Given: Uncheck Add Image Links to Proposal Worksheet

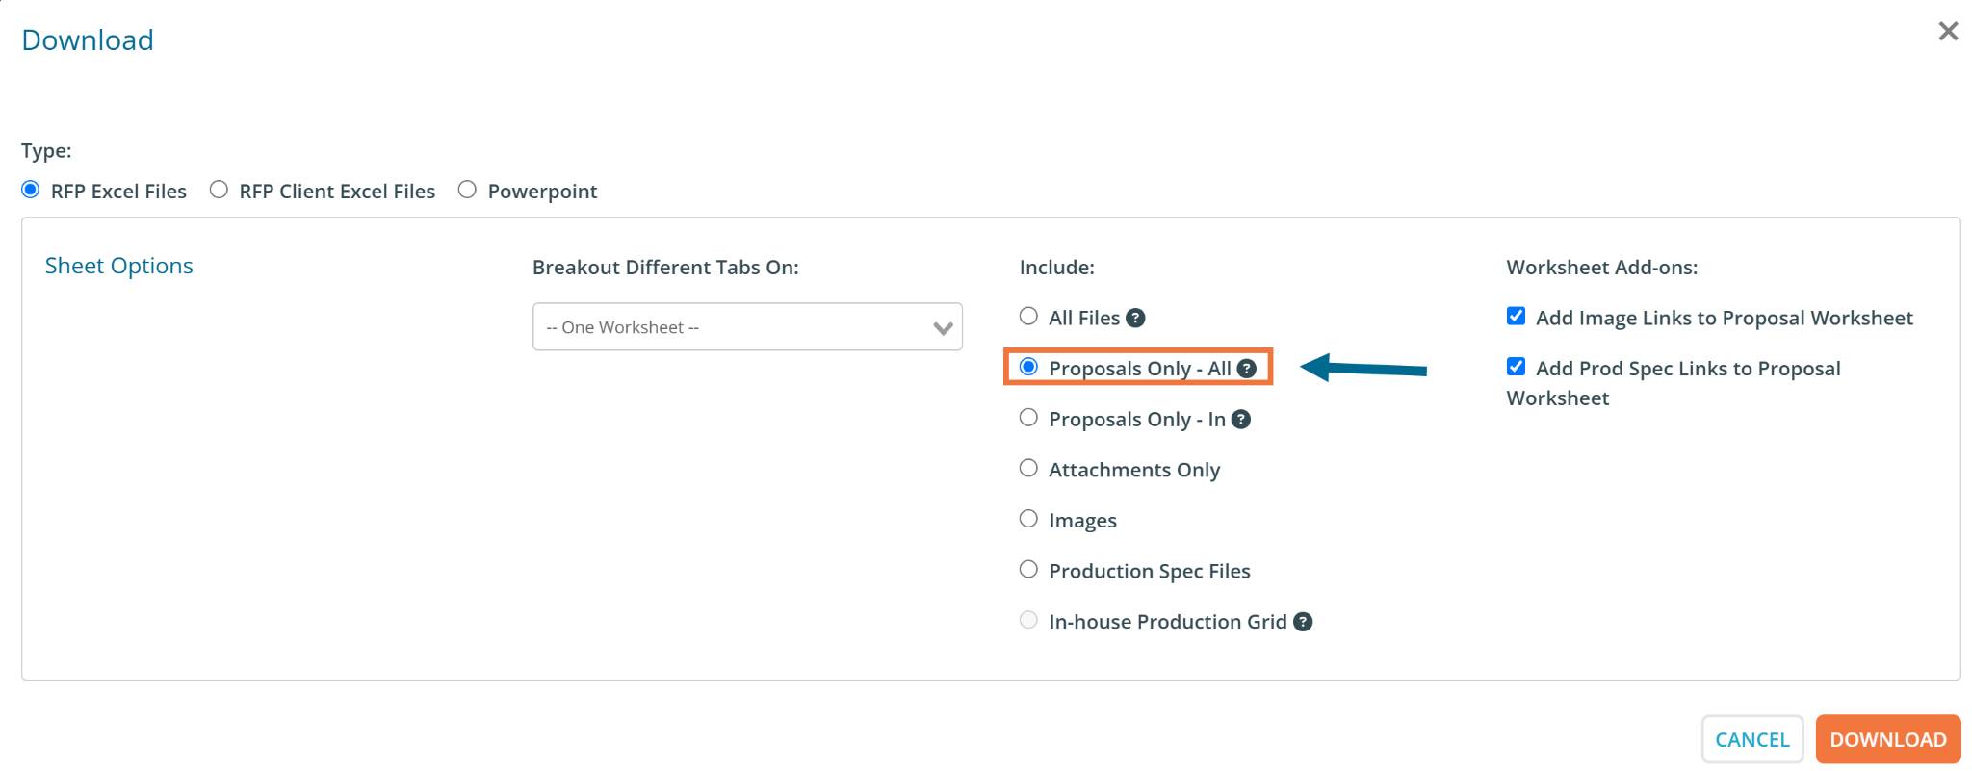Looking at the screenshot, I should point(1516,316).
